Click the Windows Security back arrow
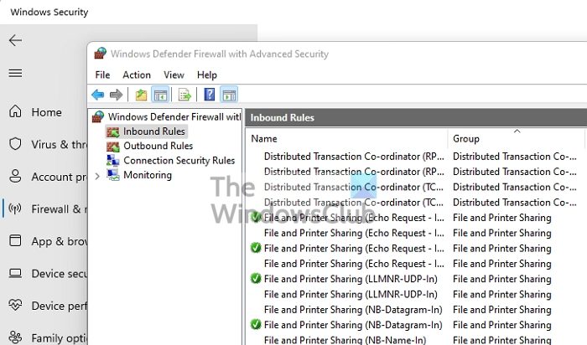Image resolution: width=587 pixels, height=345 pixels. 15,40
